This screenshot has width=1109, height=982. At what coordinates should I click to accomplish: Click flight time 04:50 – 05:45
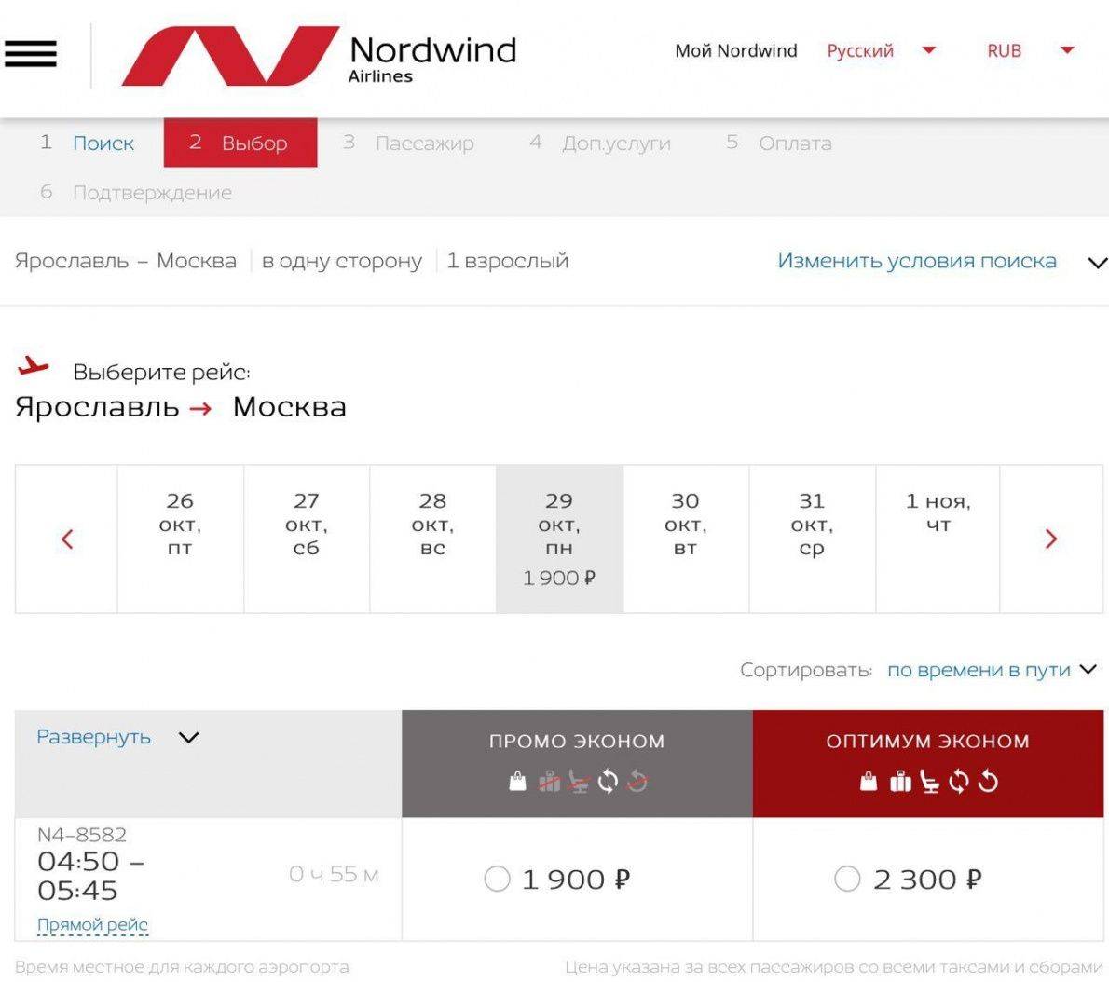pyautogui.click(x=90, y=876)
